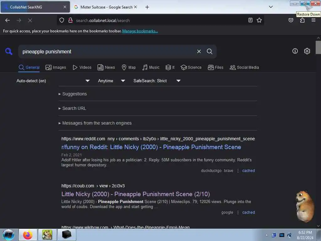This screenshot has width=321, height=241.
Task: Open the Windows Start button
Action: point(8,235)
